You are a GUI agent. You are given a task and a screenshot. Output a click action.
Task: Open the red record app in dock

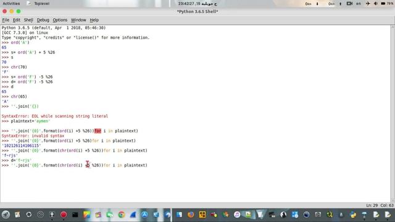tap(64, 215)
